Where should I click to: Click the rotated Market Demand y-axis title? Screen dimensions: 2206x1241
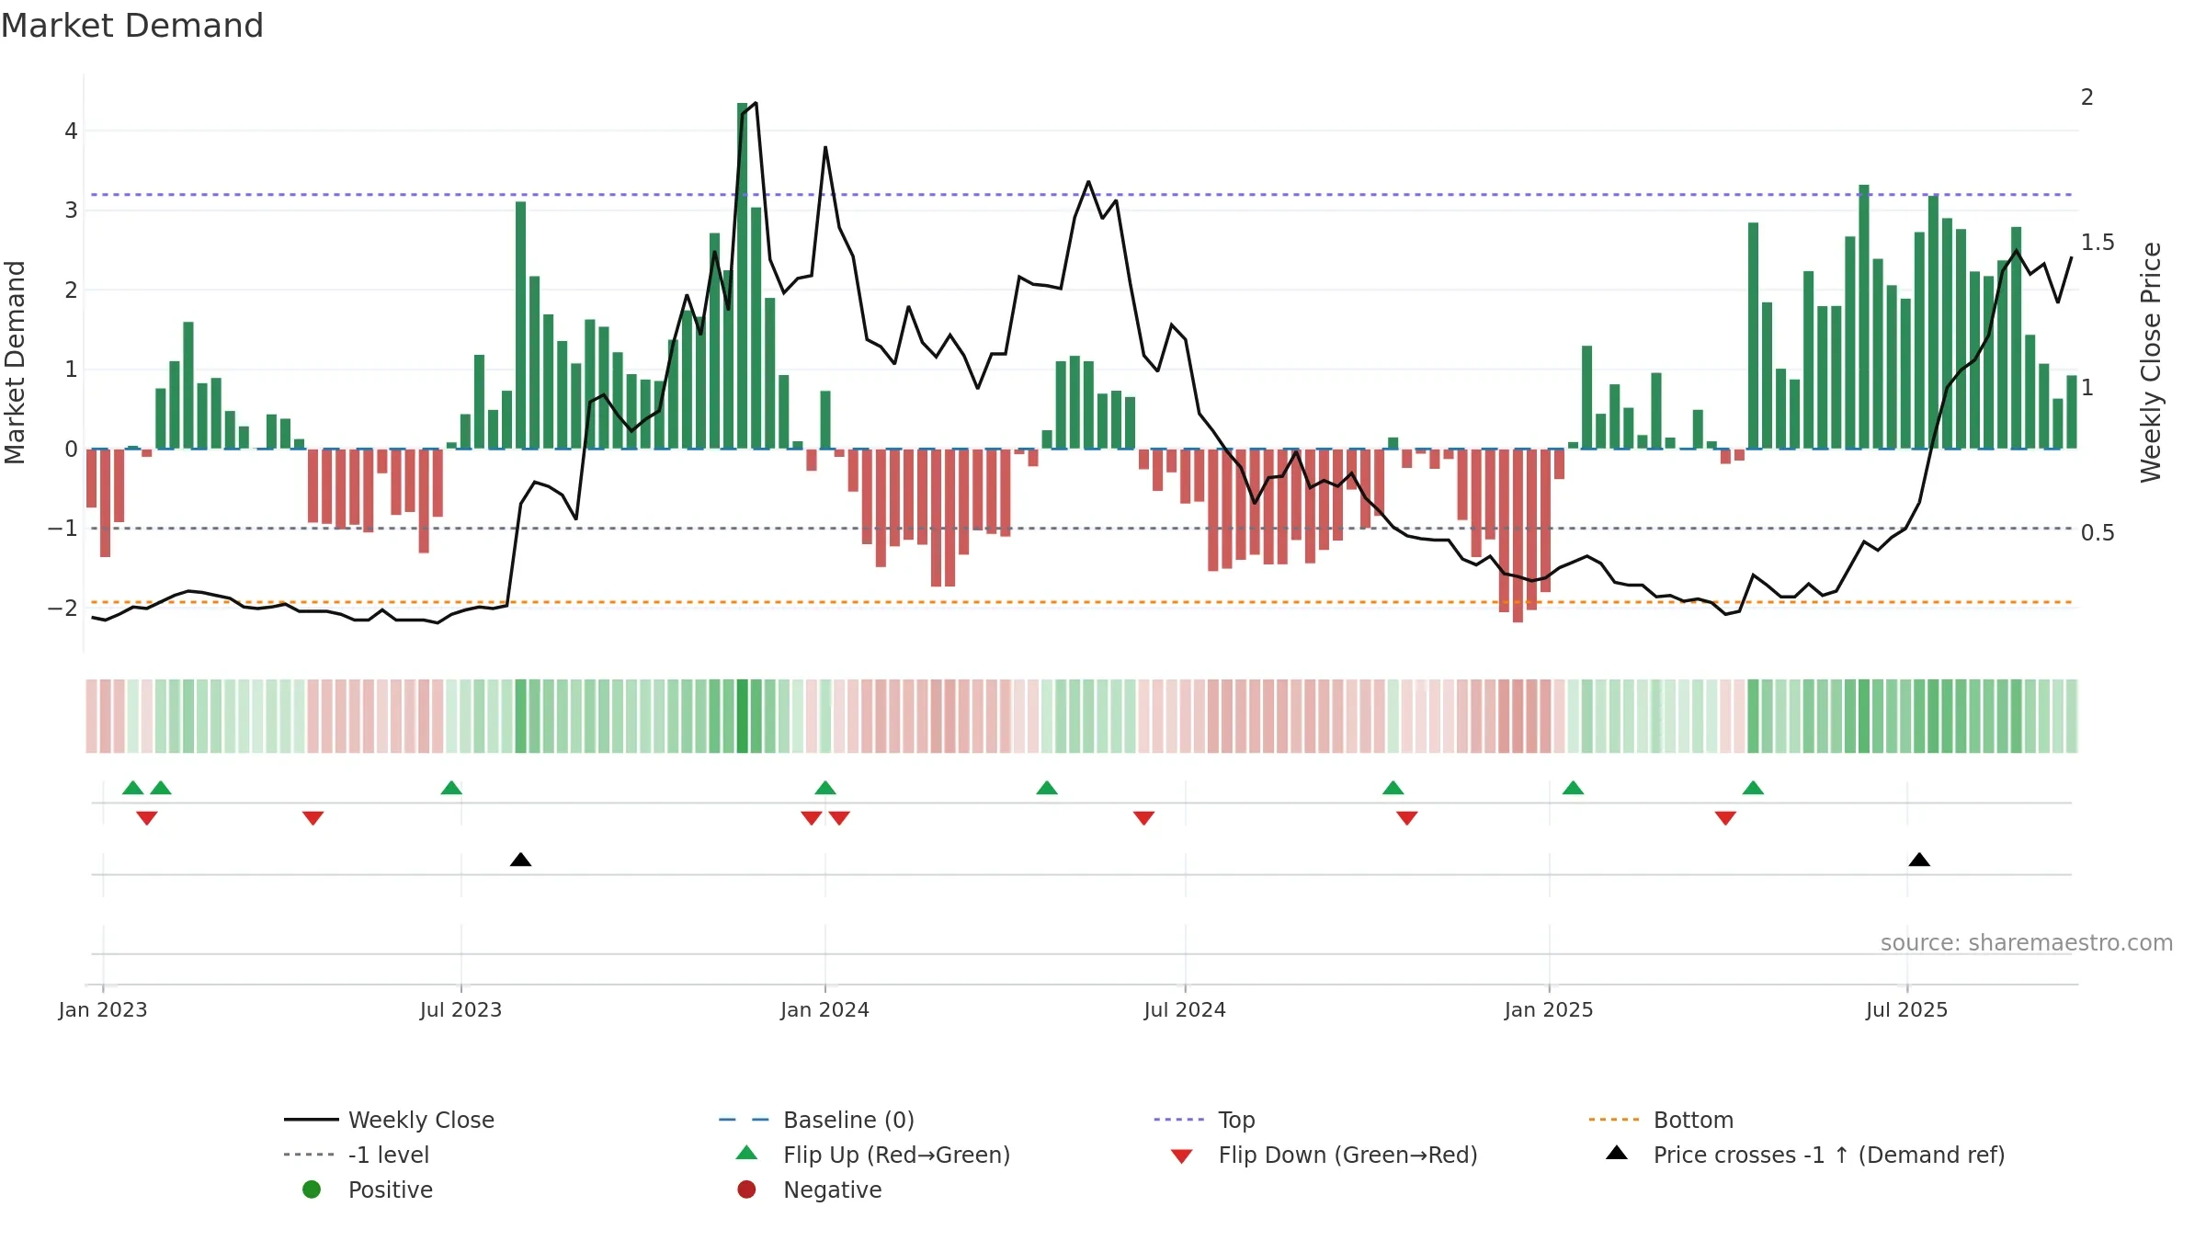[x=15, y=362]
